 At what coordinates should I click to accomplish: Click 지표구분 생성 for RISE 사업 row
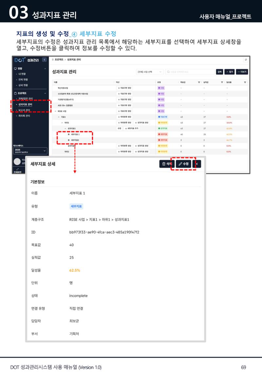(x=124, y=111)
